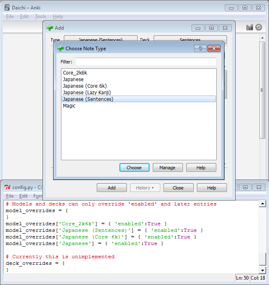Close the Add window with X
Image resolution: width=269 pixels, height=285 pixels.
point(225,28)
